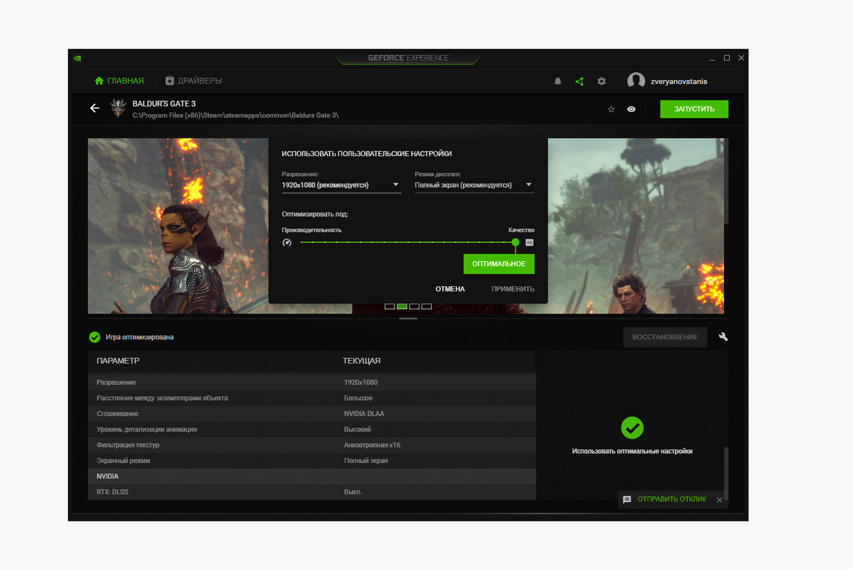This screenshot has height=569, width=853.
Task: Click the green check next to 'Игра оптимизирована'
Action: 95,337
